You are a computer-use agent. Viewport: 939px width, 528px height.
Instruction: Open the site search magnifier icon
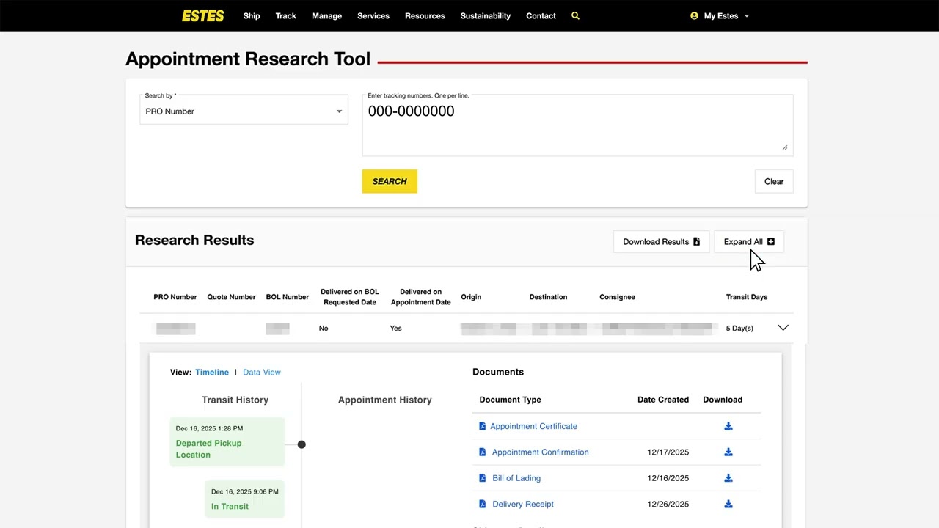click(x=575, y=15)
